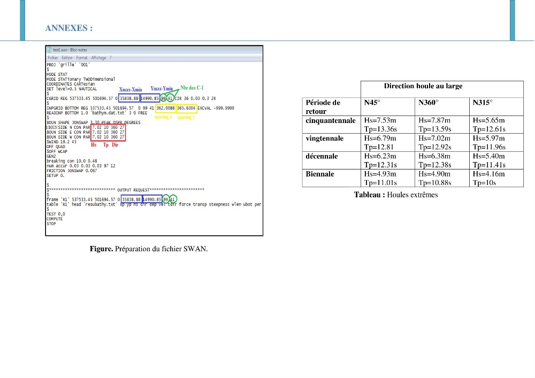Click the "décennale" row label
Screen dimensions: 535x378
322,156
